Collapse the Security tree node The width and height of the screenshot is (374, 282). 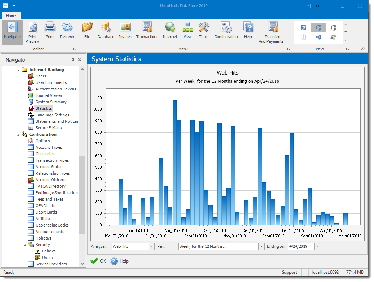coord(25,245)
